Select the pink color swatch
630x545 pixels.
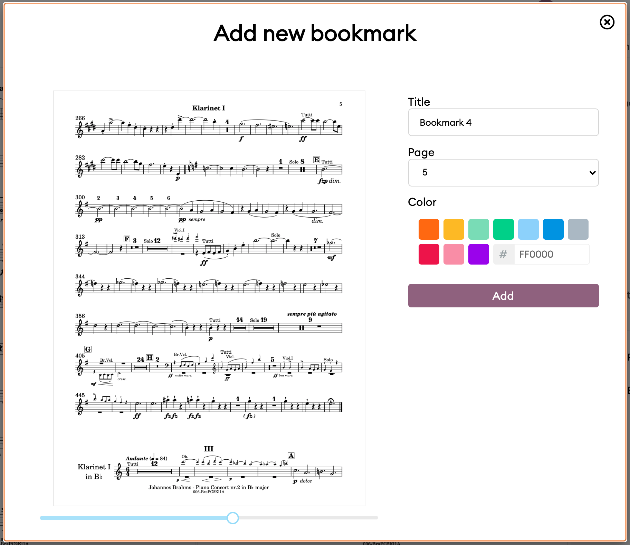click(x=454, y=254)
